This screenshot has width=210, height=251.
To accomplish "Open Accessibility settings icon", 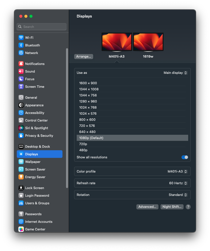I will click(21, 113).
